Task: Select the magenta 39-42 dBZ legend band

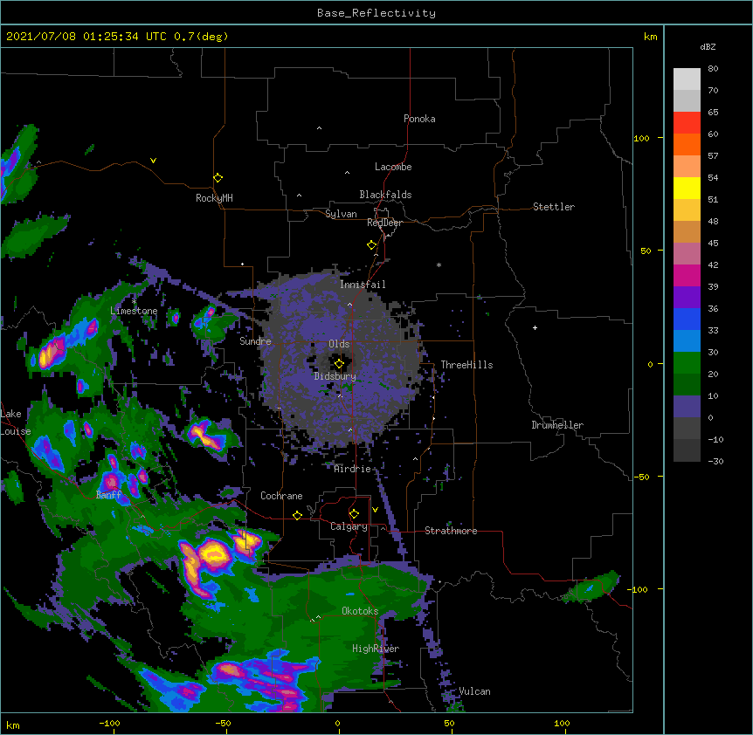Action: 687,275
